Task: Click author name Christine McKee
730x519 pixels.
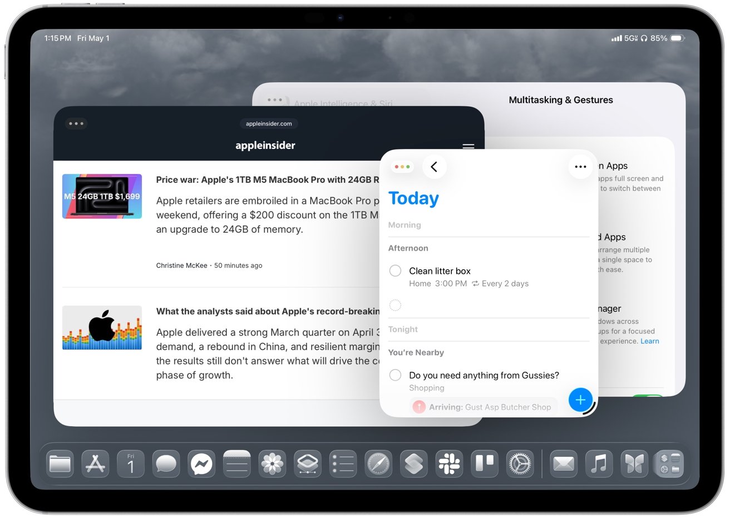Action: point(181,266)
